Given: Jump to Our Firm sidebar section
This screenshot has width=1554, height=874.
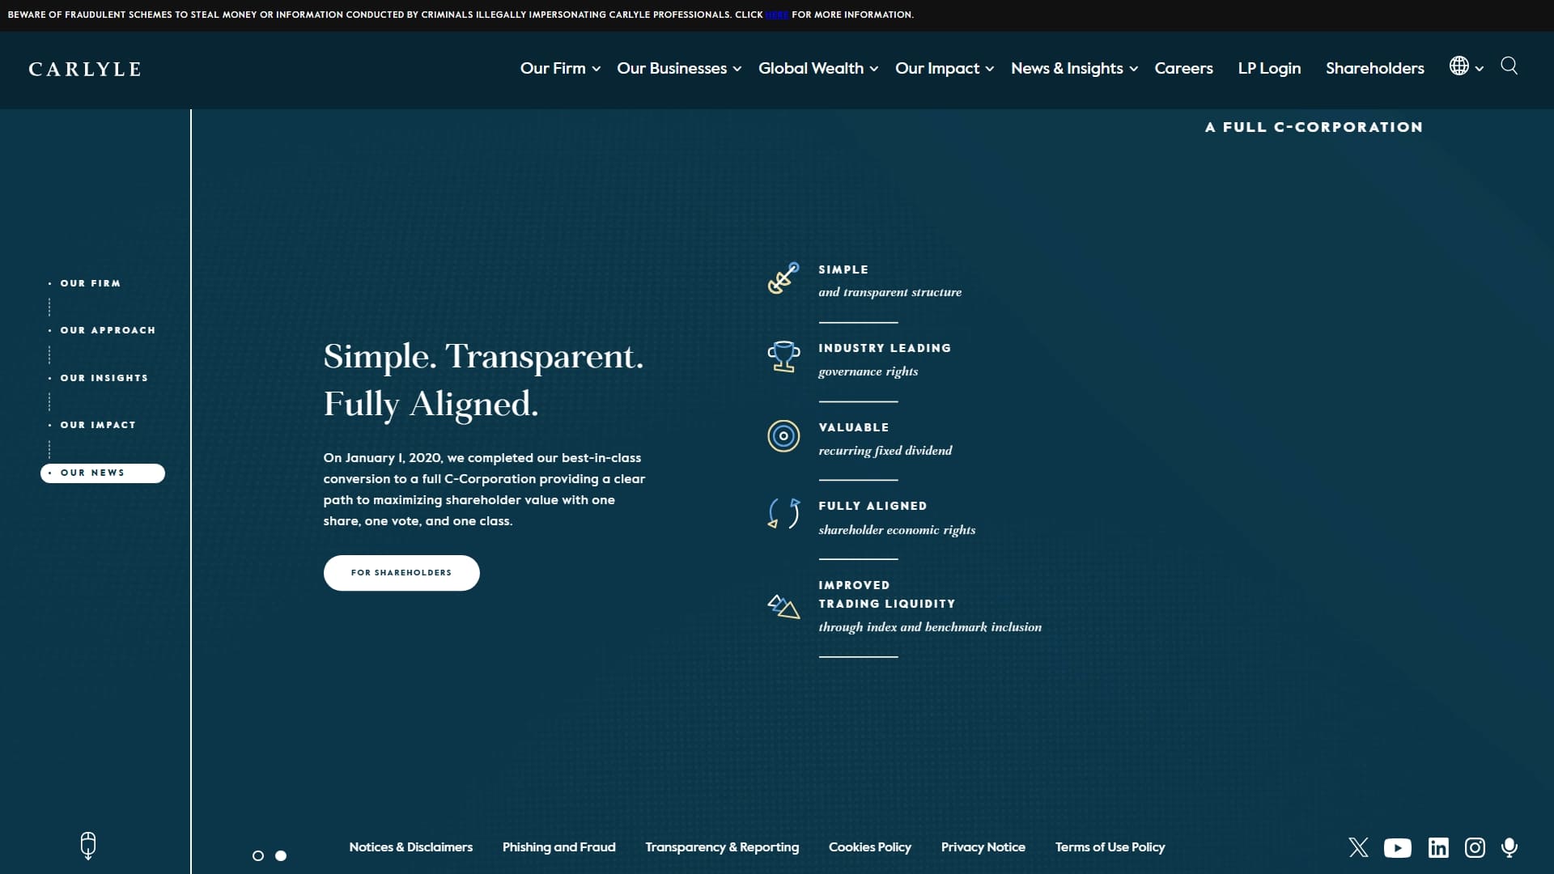Looking at the screenshot, I should click(x=90, y=283).
